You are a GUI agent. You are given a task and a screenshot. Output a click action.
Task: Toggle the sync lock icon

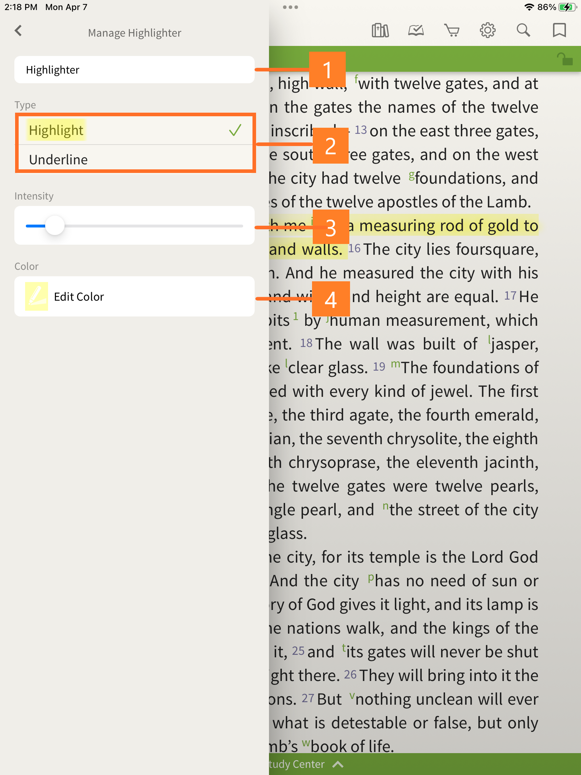[565, 59]
